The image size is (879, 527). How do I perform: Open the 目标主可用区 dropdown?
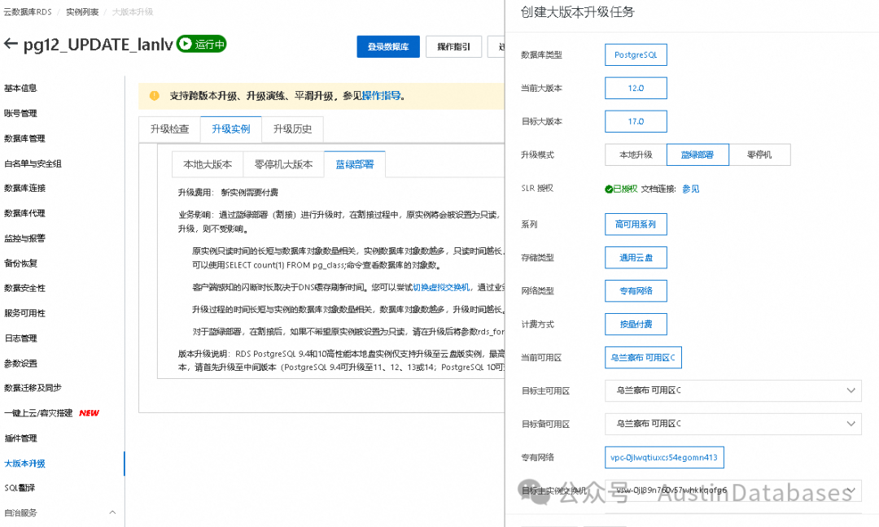732,390
